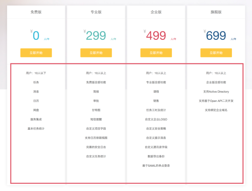The image size is (252, 191).
Task: Select the 企业版 plan header
Action: pyautogui.click(x=156, y=12)
